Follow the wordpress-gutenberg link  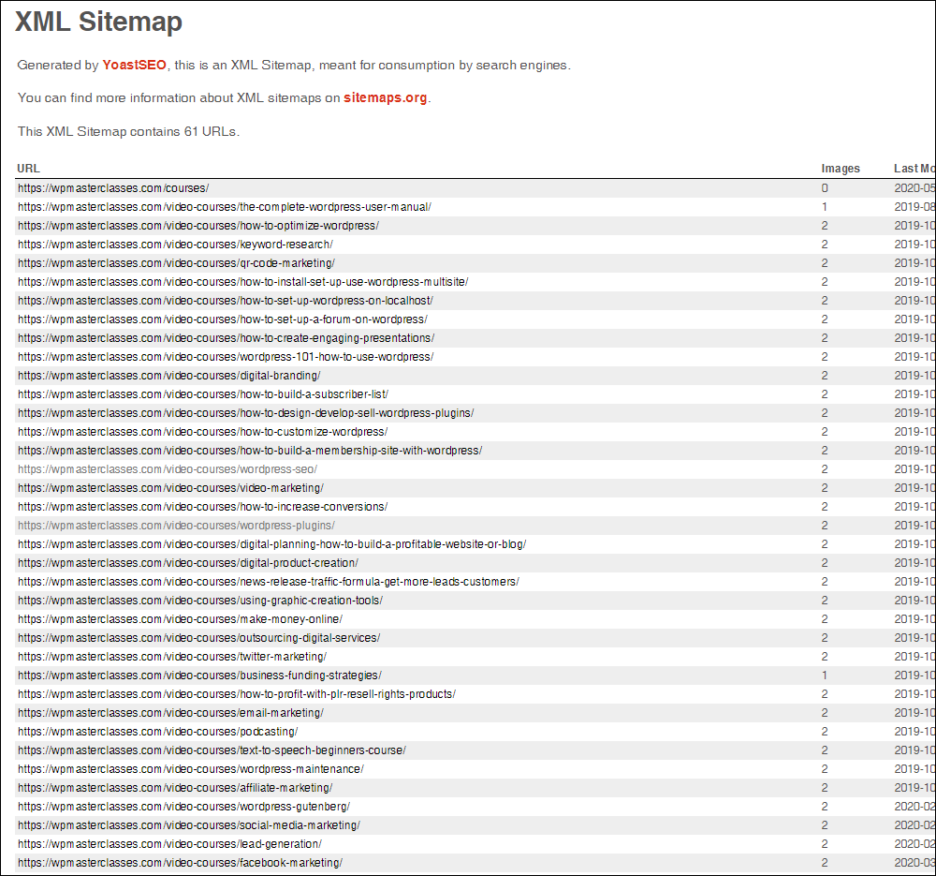183,807
